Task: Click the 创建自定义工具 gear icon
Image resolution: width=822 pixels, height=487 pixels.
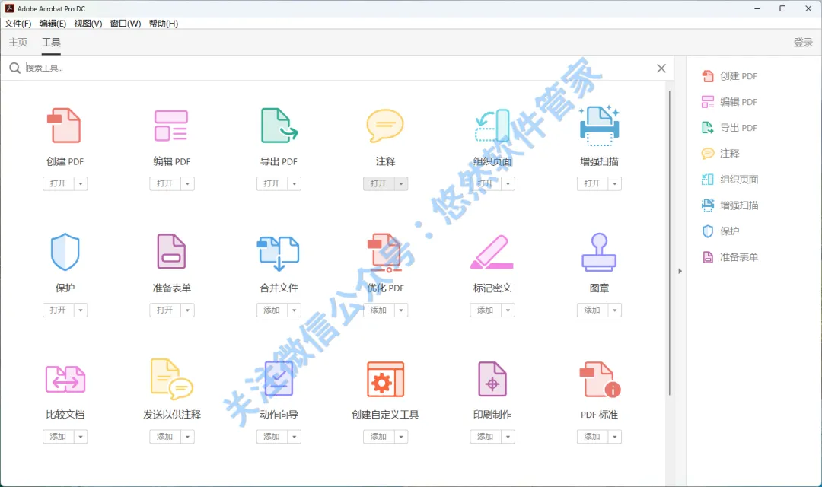Action: pyautogui.click(x=385, y=379)
